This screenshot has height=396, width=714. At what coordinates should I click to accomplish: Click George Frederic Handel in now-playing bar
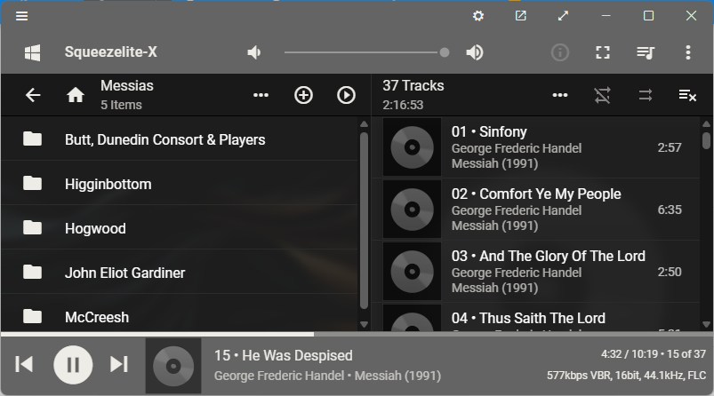click(x=278, y=376)
